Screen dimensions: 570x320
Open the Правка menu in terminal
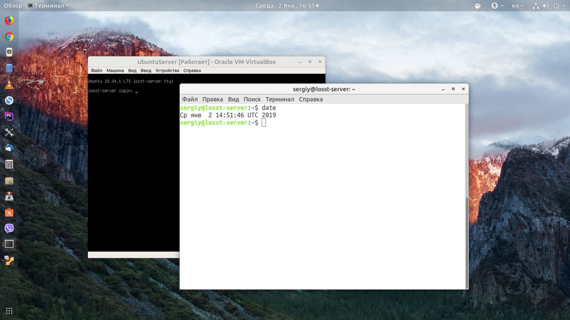213,99
